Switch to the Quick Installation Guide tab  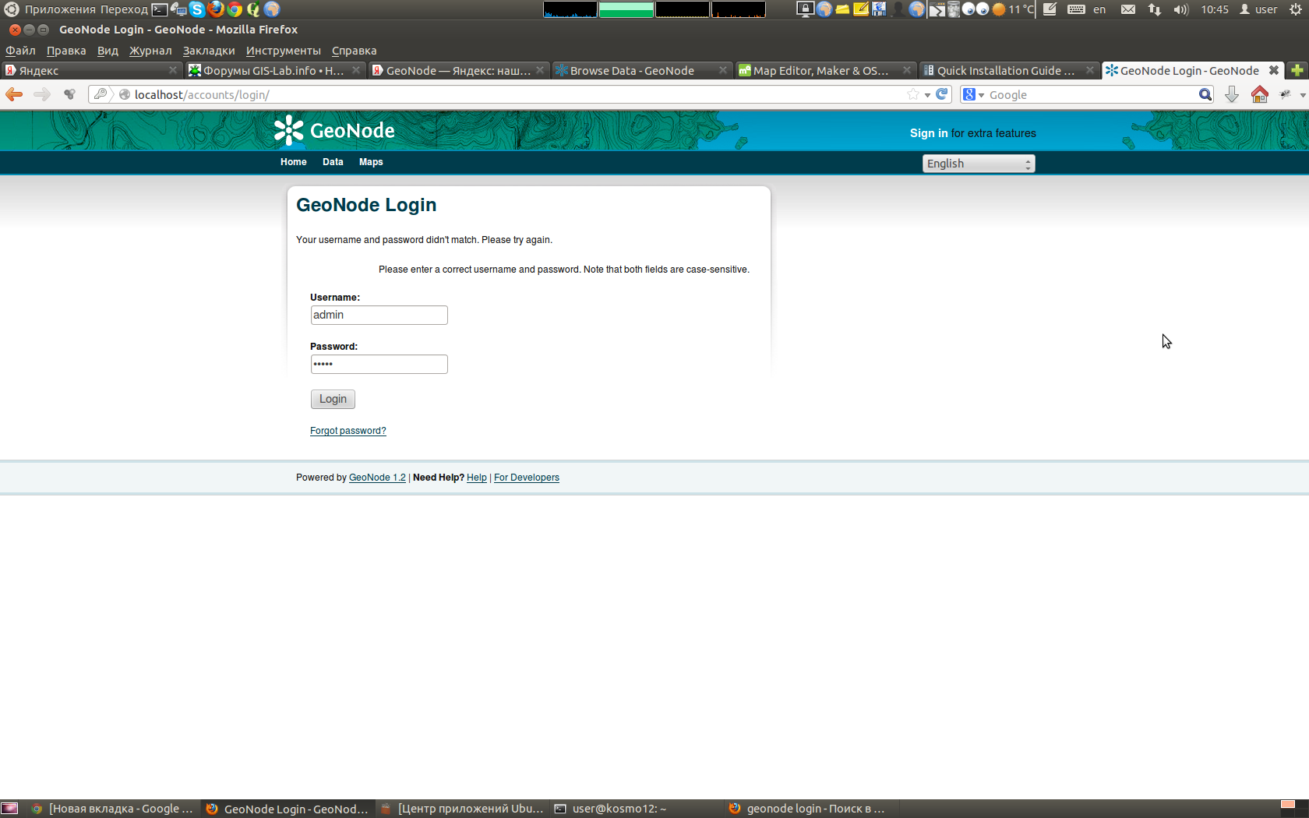click(x=1008, y=70)
